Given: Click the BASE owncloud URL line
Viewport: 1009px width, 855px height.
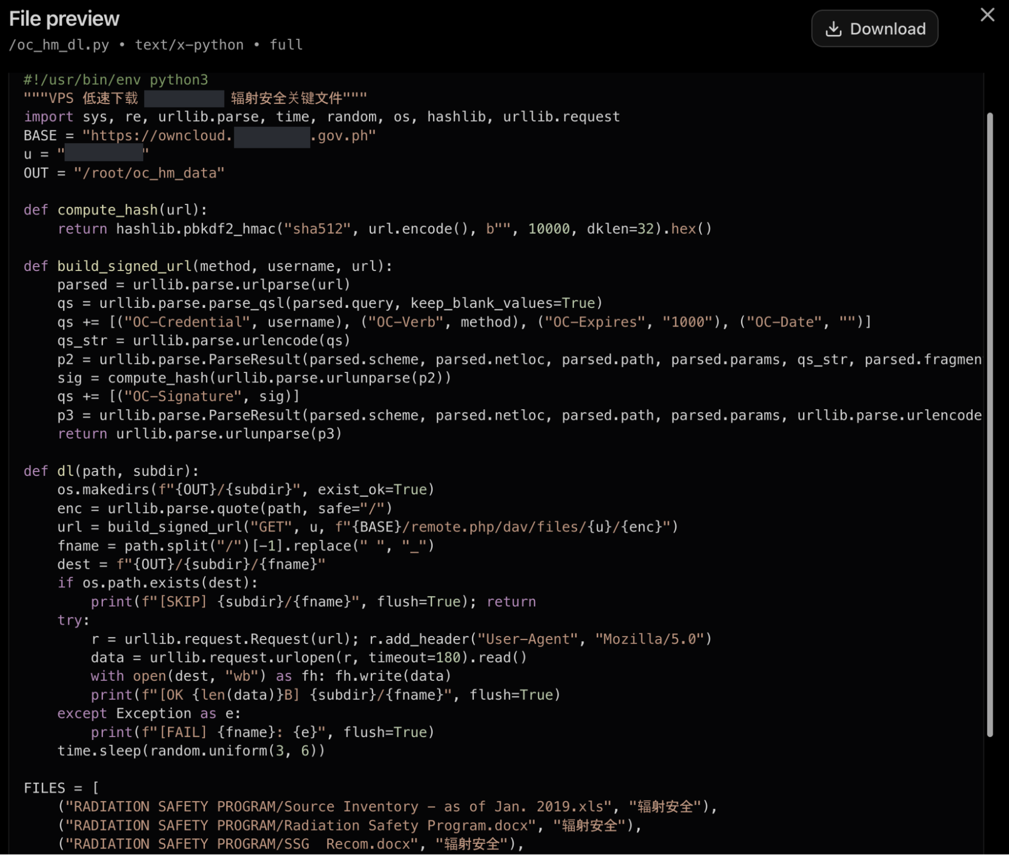Looking at the screenshot, I should click(x=200, y=136).
